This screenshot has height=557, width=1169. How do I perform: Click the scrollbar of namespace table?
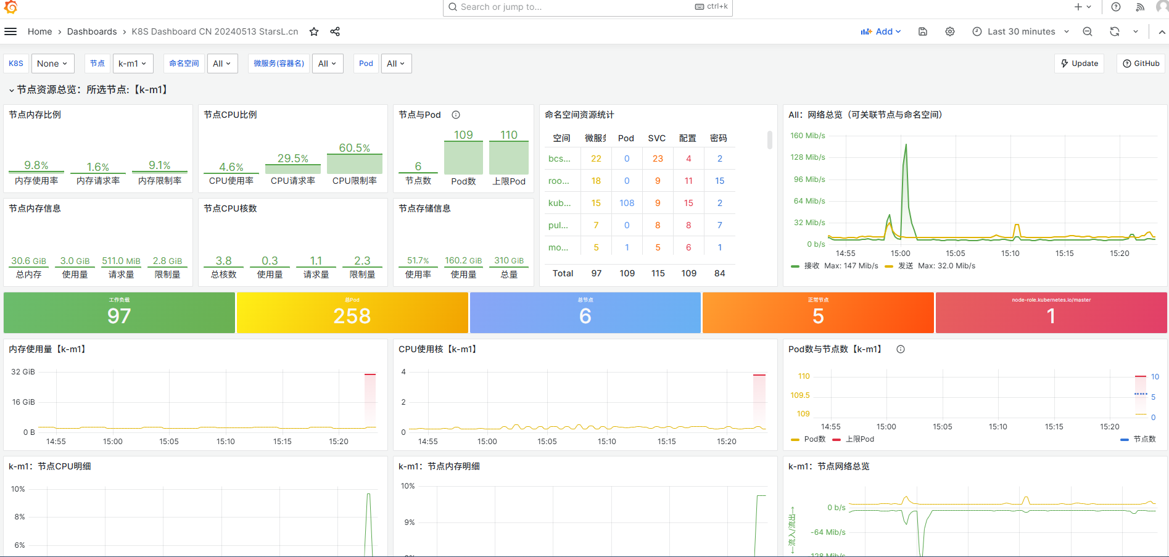point(770,140)
